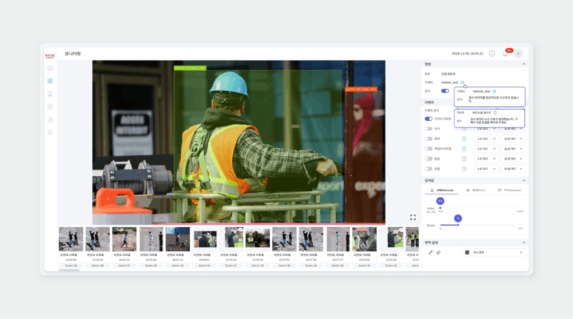This screenshot has width=573, height=319.
Task: Enable the 작업자 쓰러짐 event switch
Action: point(428,149)
